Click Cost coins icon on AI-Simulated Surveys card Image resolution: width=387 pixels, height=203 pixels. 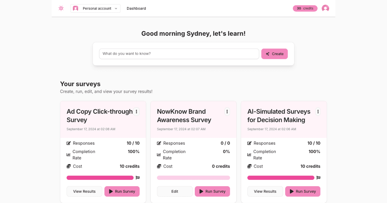(249, 166)
